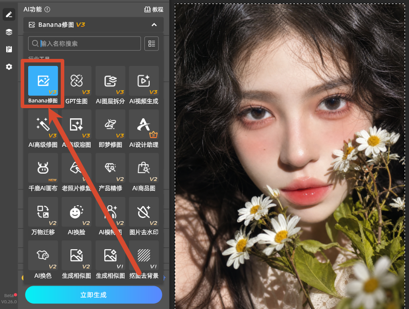Choose the 生成相似图 V1 tool
Image resolution: width=409 pixels, height=309 pixels.
click(111, 260)
